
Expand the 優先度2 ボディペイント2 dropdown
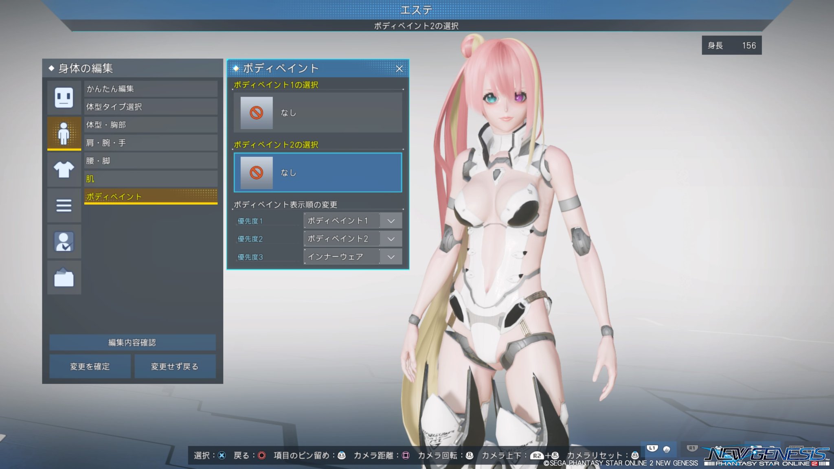[x=391, y=239]
